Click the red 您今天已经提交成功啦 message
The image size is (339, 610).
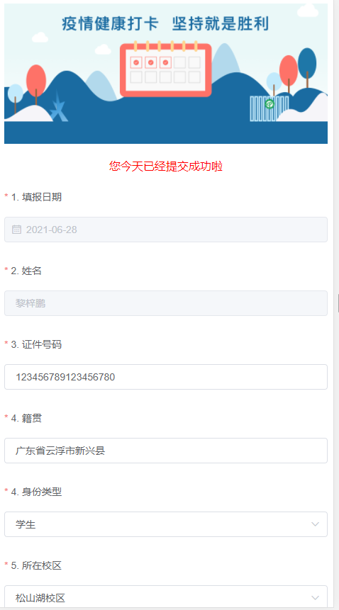click(x=166, y=167)
